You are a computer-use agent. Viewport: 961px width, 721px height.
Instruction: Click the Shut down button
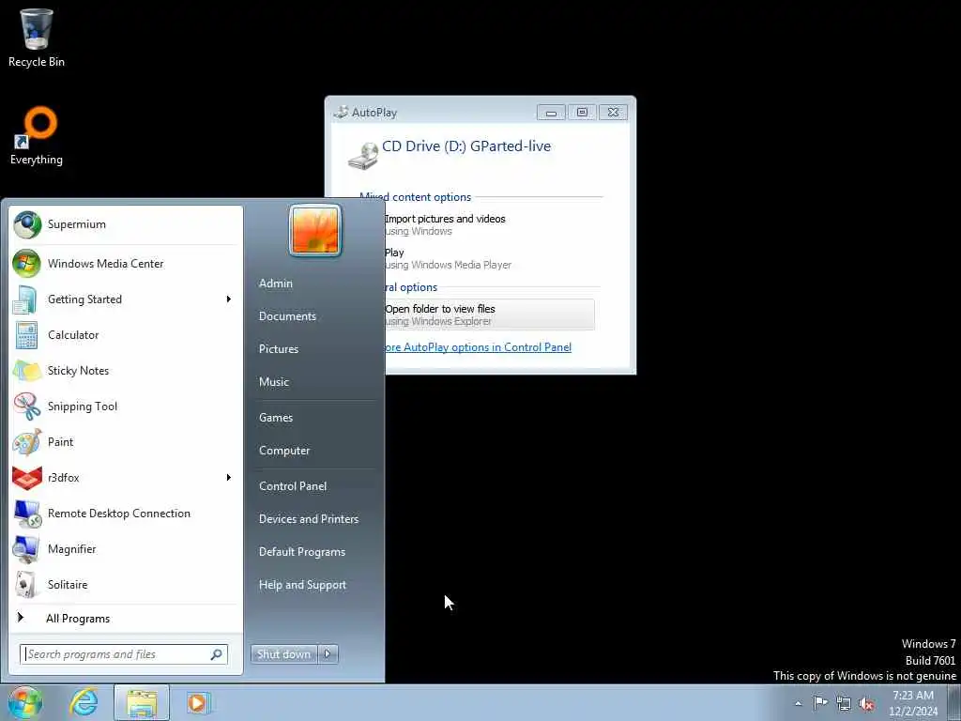[x=283, y=654]
